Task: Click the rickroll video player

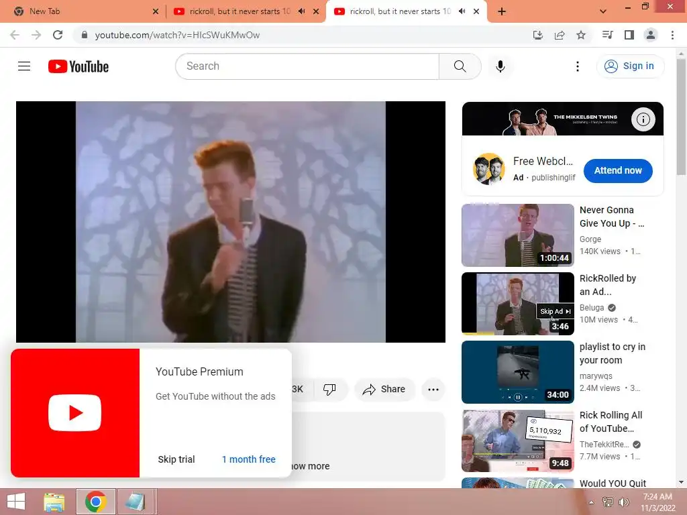Action: pyautogui.click(x=231, y=221)
